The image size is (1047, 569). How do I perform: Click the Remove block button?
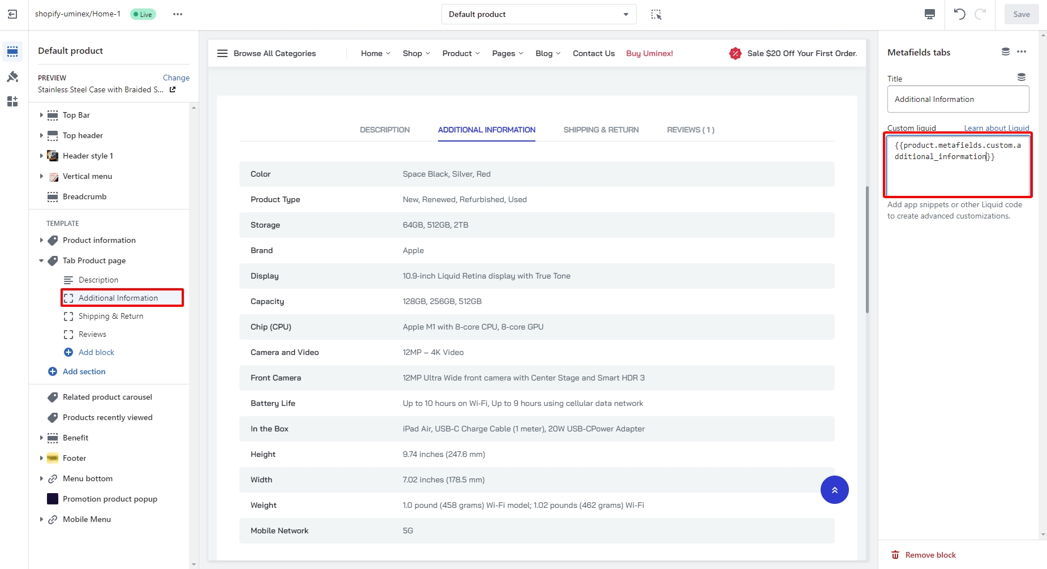pos(924,555)
